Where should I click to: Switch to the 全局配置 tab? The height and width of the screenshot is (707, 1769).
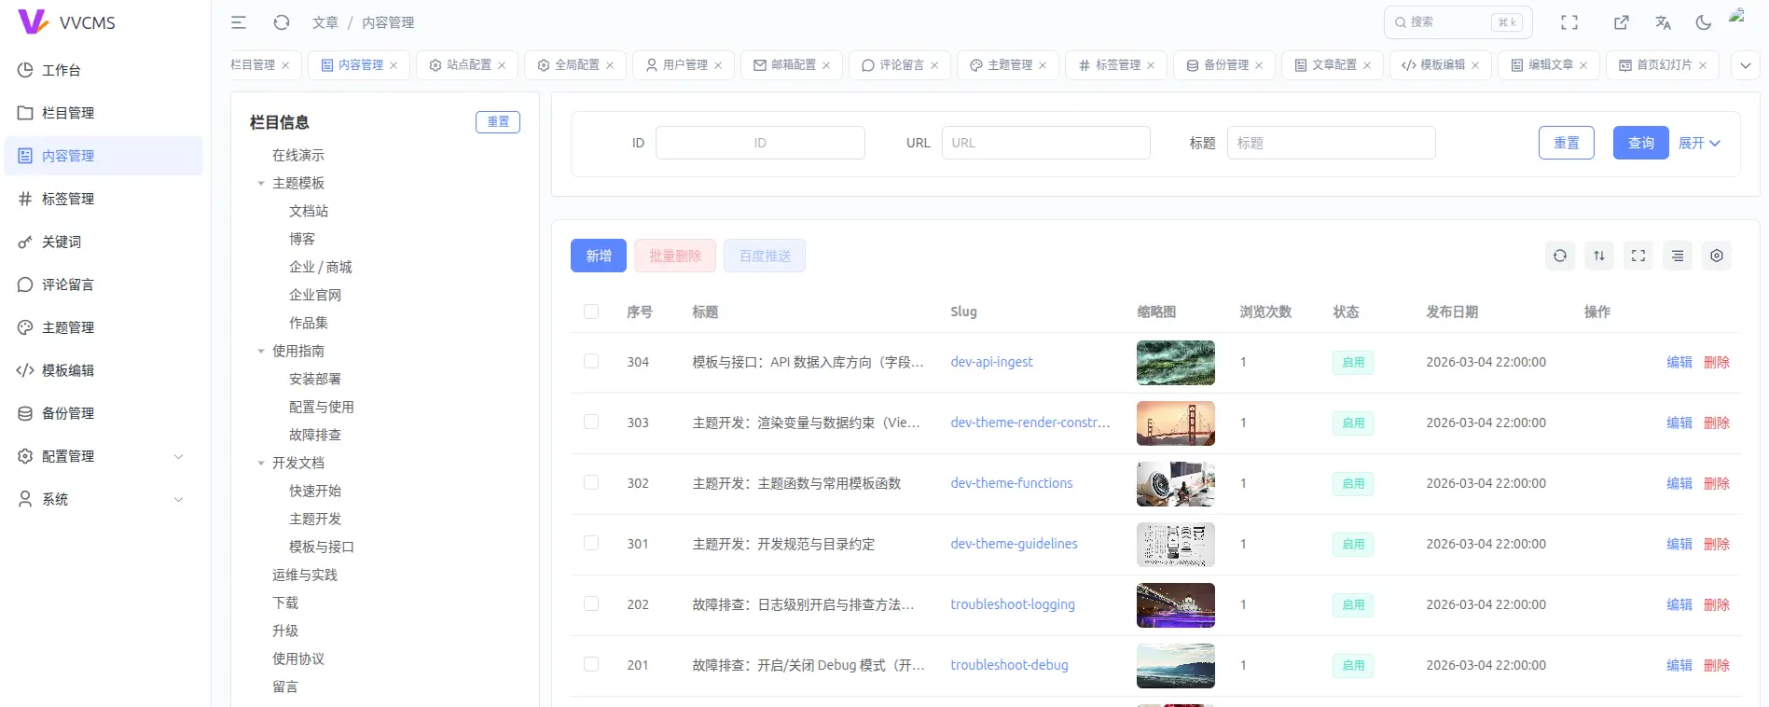(x=575, y=65)
